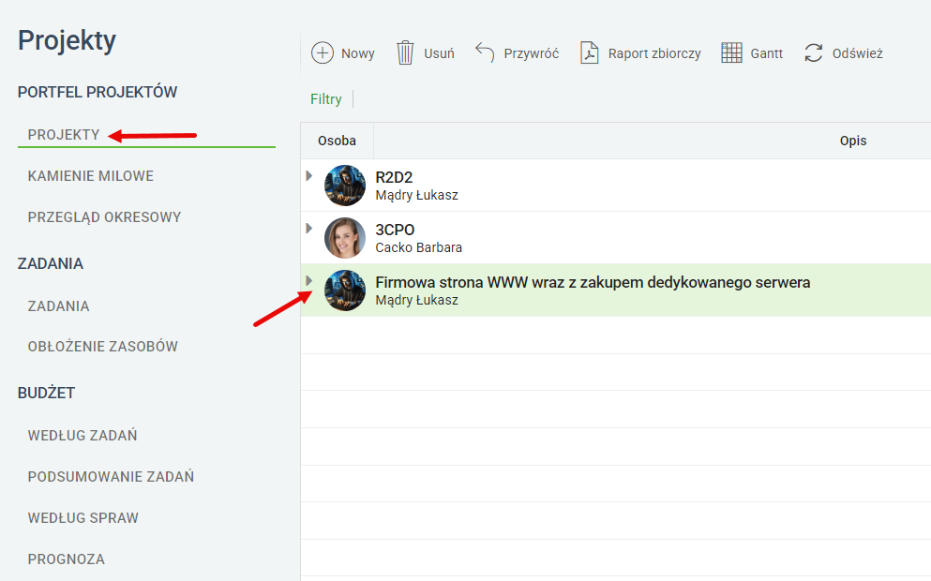Open PROGNOZA in sidebar

tap(66, 559)
